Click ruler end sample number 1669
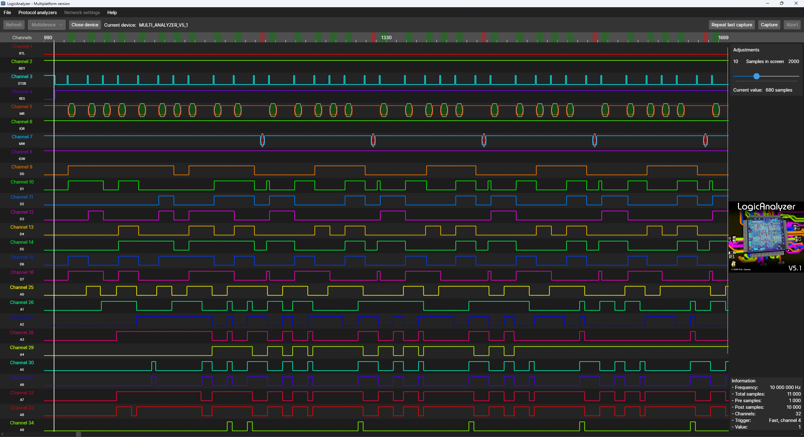This screenshot has height=437, width=804. [x=723, y=38]
